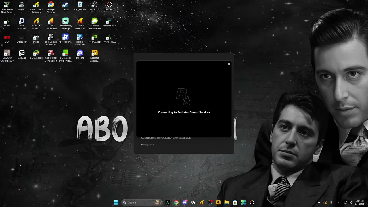The image size is (368, 207).
Task: Open OBS Studio from the taskbar
Action: (x=210, y=202)
